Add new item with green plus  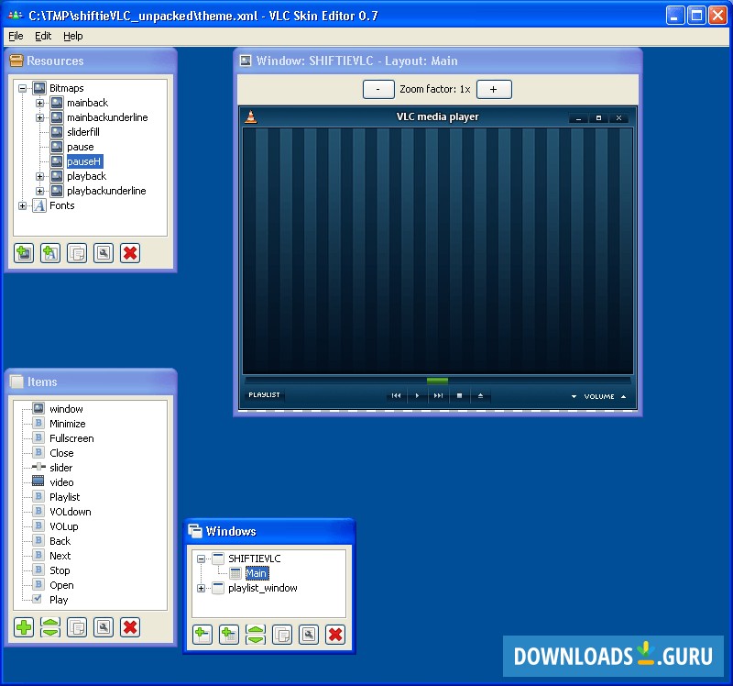pos(25,627)
